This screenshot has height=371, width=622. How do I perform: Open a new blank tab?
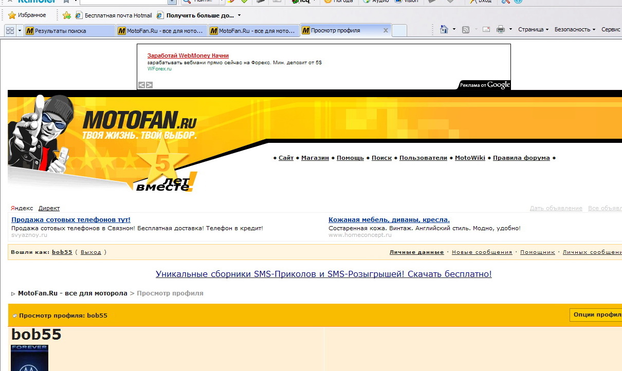[399, 31]
